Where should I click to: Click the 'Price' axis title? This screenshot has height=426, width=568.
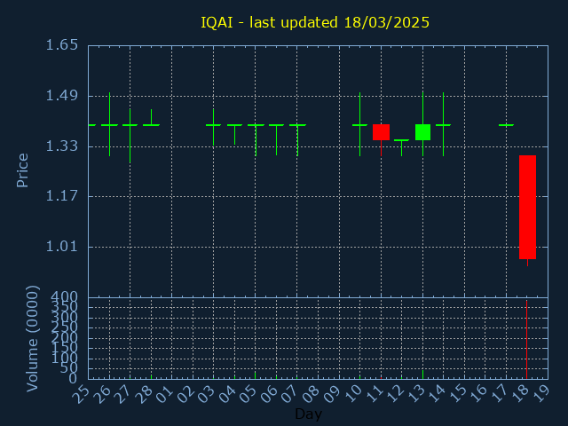click(22, 170)
